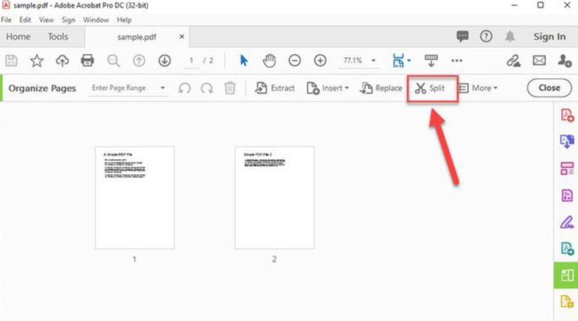This screenshot has height=321, width=578.
Task: Select the green Organize Pages sidebar icon
Action: pyautogui.click(x=566, y=275)
